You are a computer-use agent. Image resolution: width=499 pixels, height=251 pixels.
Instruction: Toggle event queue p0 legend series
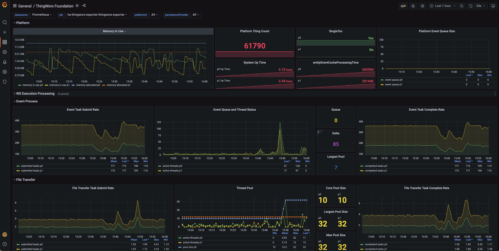(393, 80)
